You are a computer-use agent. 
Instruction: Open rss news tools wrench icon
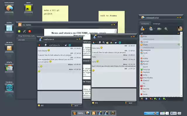point(24,31)
